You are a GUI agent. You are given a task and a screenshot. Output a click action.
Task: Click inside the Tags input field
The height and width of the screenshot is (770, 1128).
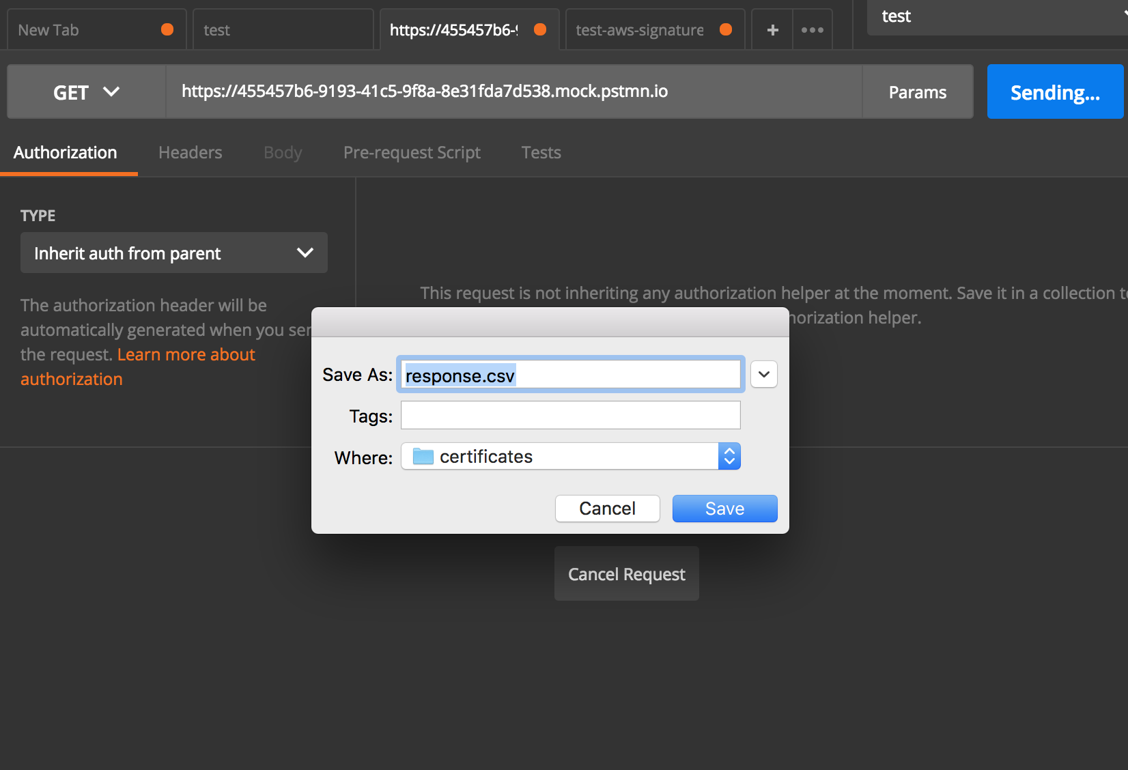(x=570, y=415)
